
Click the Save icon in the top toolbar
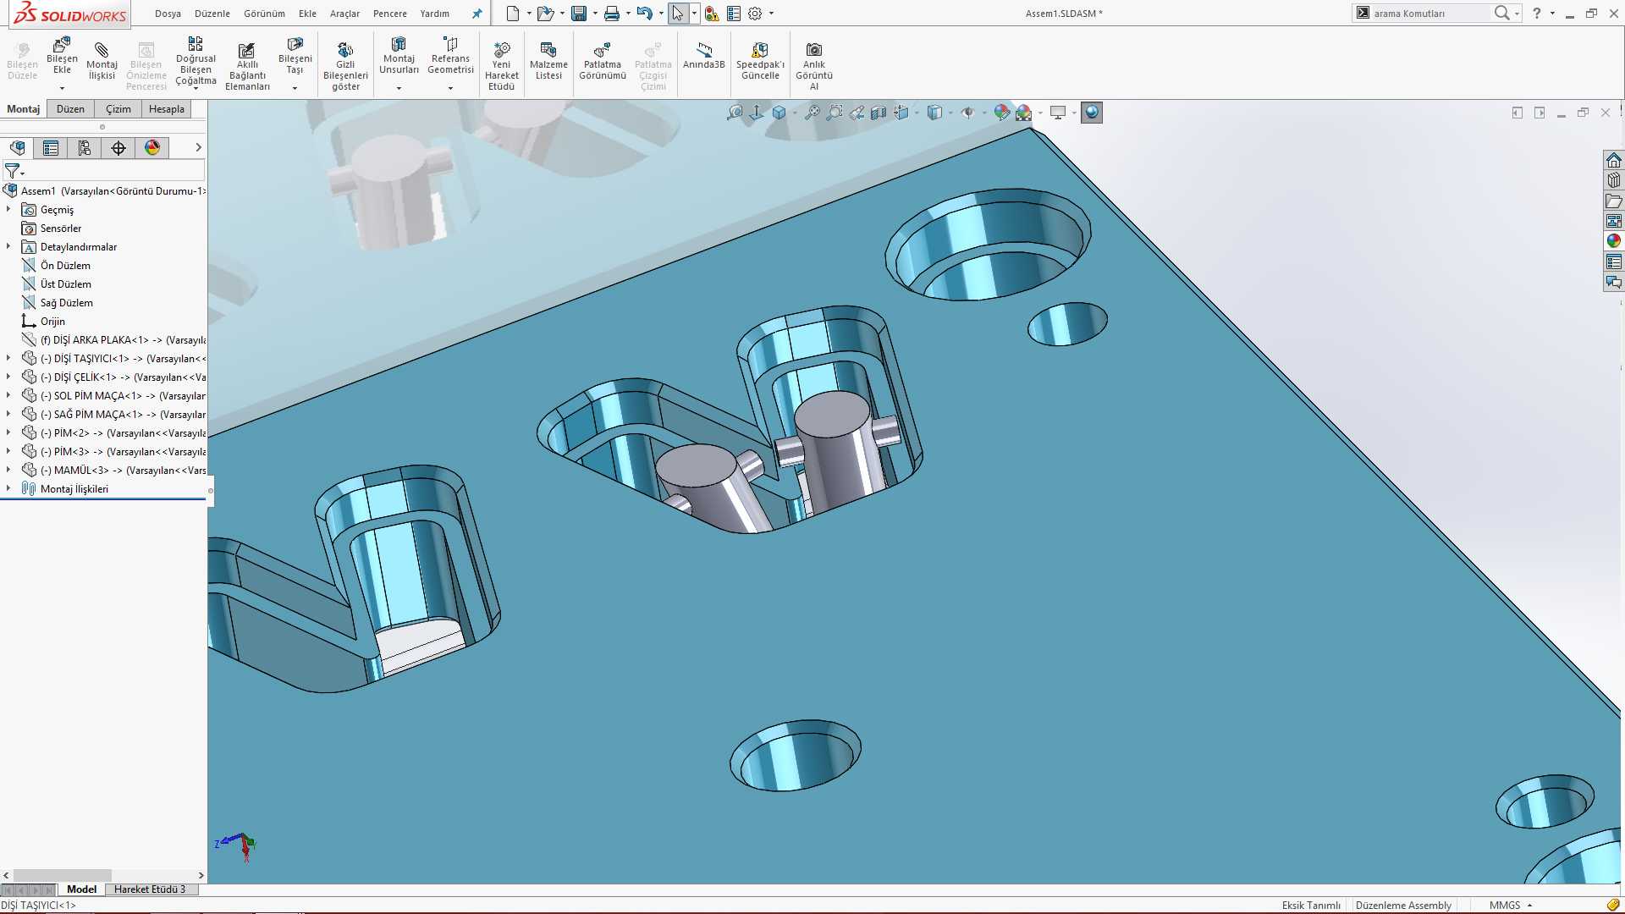point(579,14)
